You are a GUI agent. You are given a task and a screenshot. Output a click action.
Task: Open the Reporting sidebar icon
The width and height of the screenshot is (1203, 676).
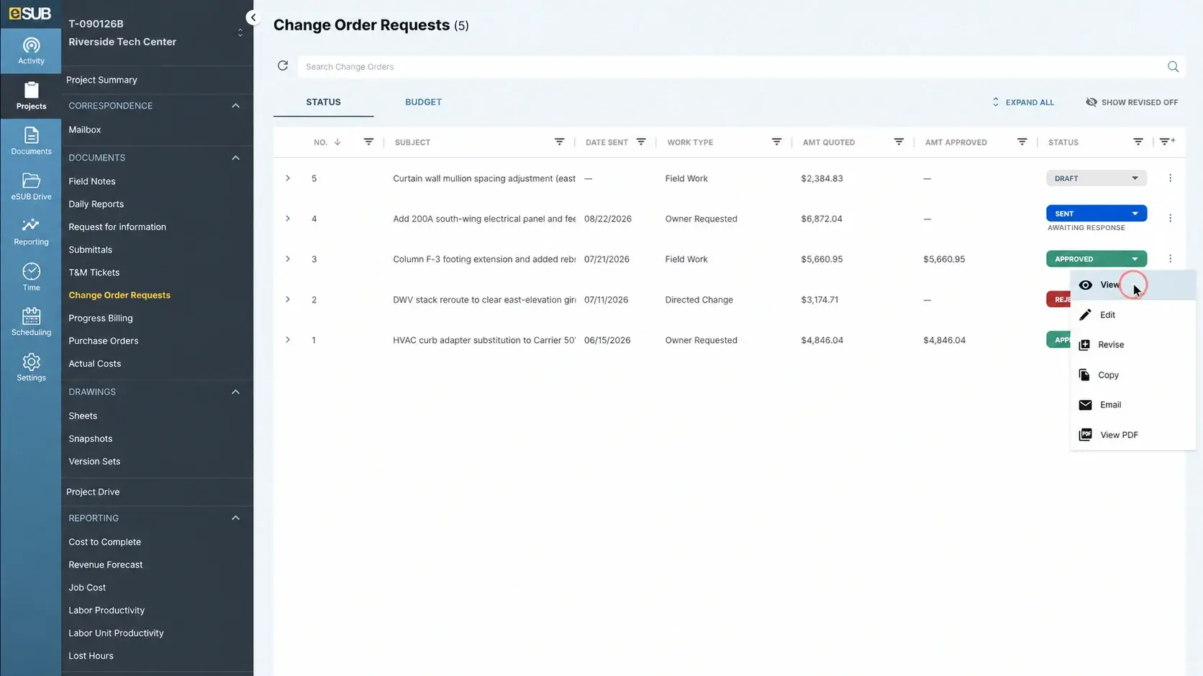pyautogui.click(x=31, y=232)
